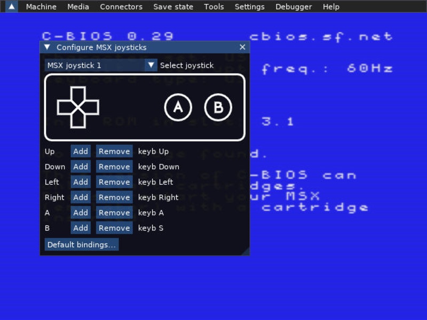This screenshot has height=320, width=427.
Task: Remove the binding for Right
Action: [x=114, y=197]
